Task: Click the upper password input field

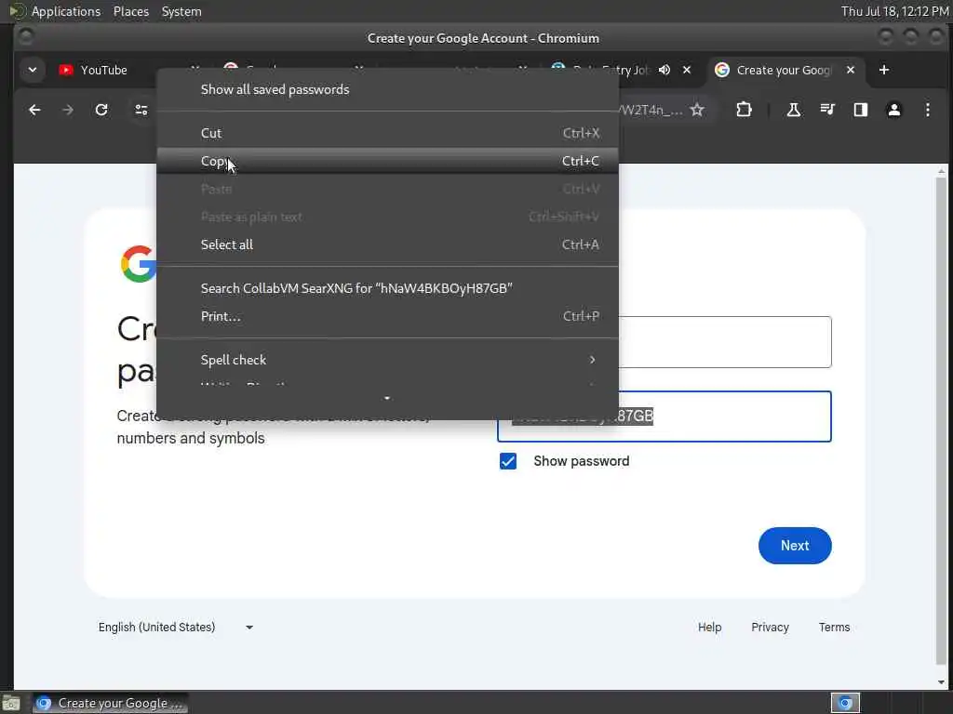Action: (724, 342)
